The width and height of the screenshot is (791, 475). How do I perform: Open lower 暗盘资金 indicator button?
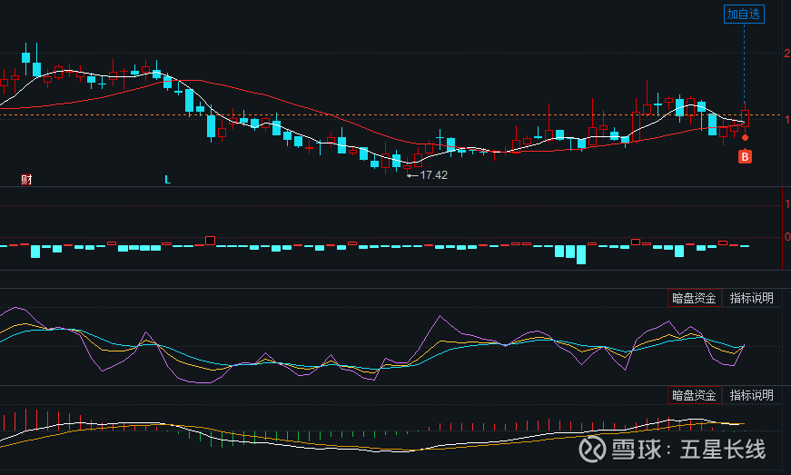point(694,395)
